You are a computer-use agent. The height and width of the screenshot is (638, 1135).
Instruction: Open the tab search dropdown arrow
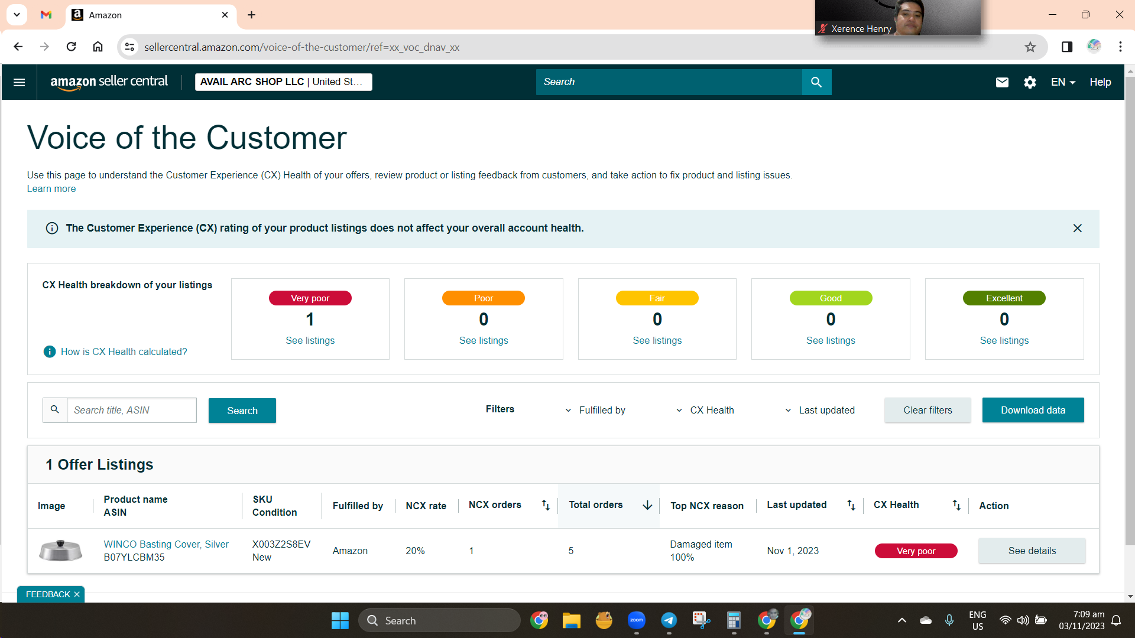coord(17,15)
